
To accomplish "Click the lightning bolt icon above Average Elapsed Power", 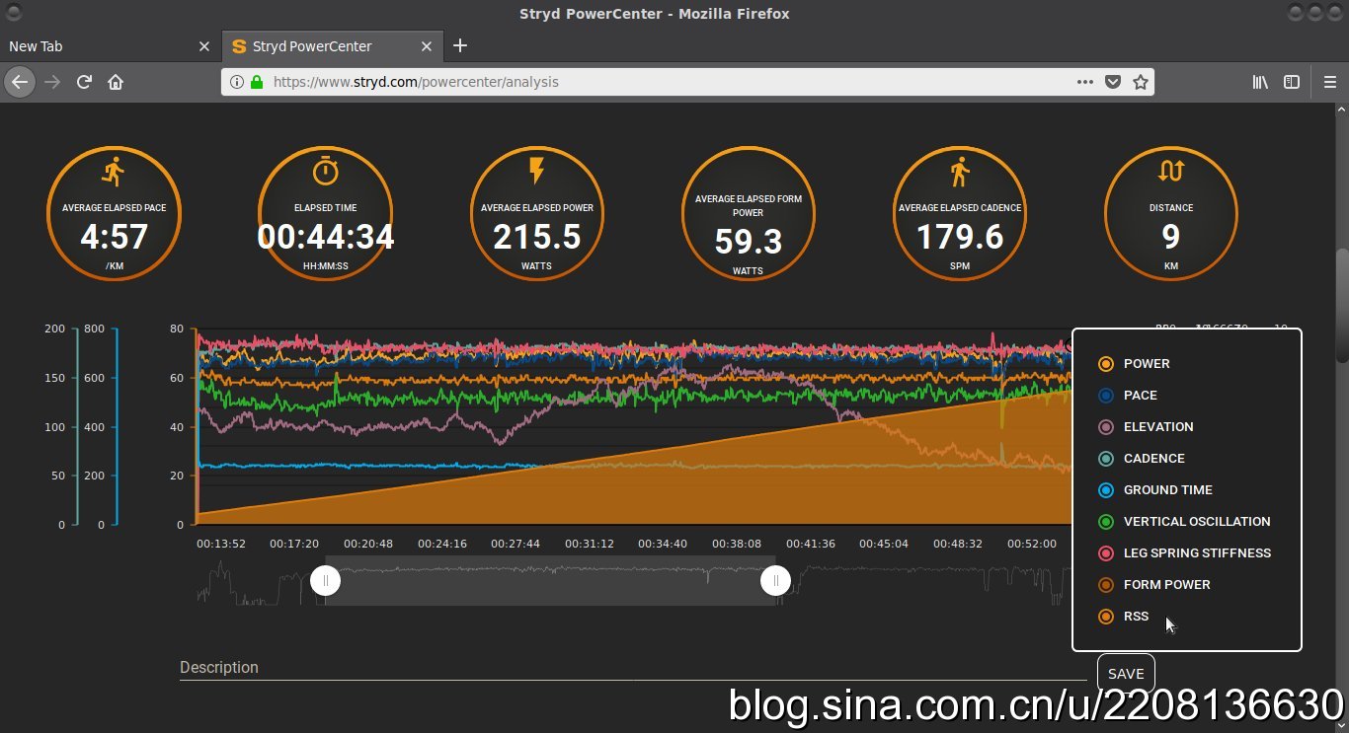I will point(536,171).
